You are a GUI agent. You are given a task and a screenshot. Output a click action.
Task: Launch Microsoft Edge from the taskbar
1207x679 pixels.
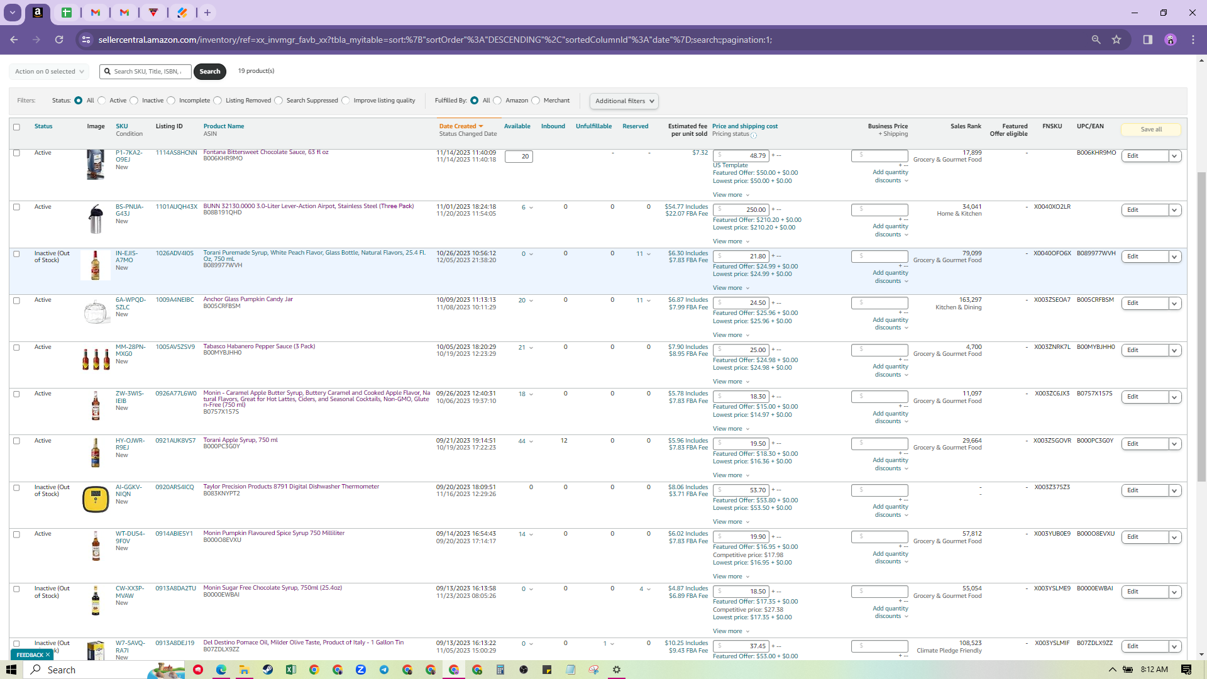pyautogui.click(x=221, y=670)
